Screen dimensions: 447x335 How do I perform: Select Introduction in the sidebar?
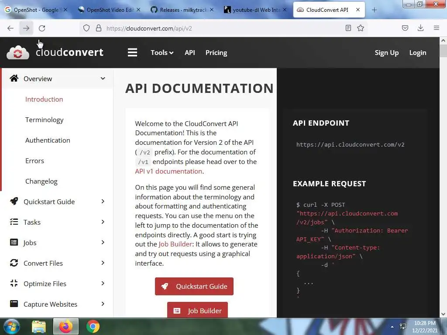(x=44, y=99)
